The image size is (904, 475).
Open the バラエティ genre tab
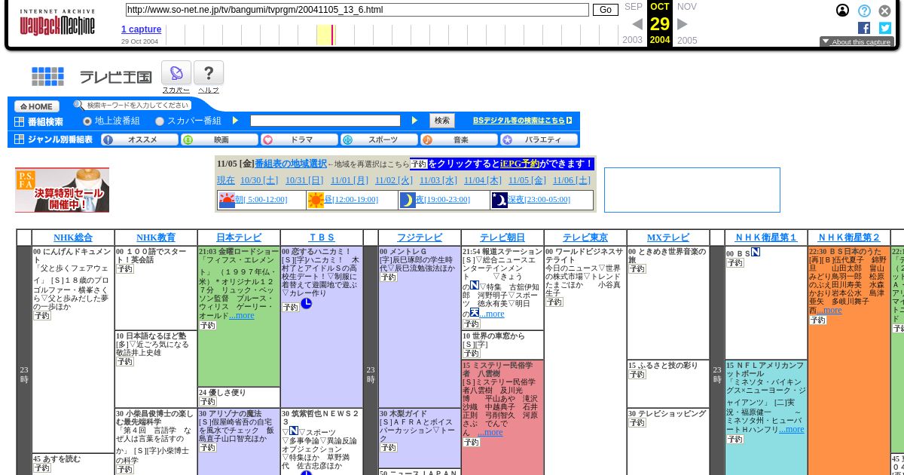tap(539, 139)
